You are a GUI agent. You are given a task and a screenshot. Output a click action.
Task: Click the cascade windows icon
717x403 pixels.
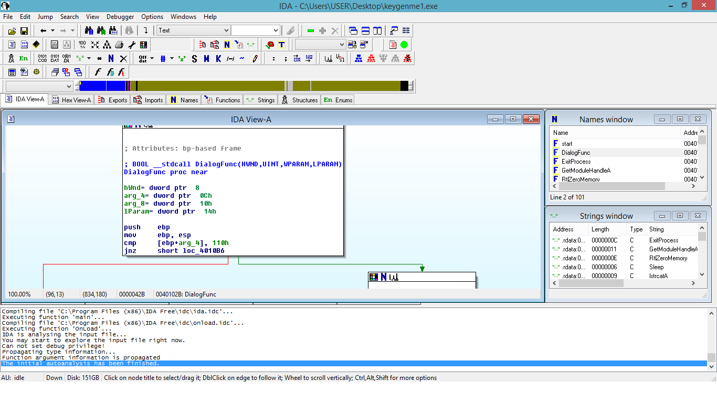pyautogui.click(x=353, y=30)
